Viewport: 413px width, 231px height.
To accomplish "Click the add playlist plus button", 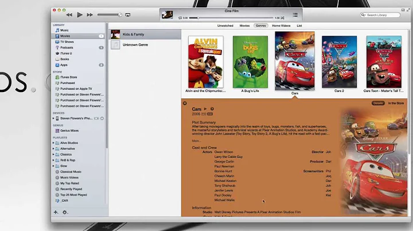I will click(56, 212).
